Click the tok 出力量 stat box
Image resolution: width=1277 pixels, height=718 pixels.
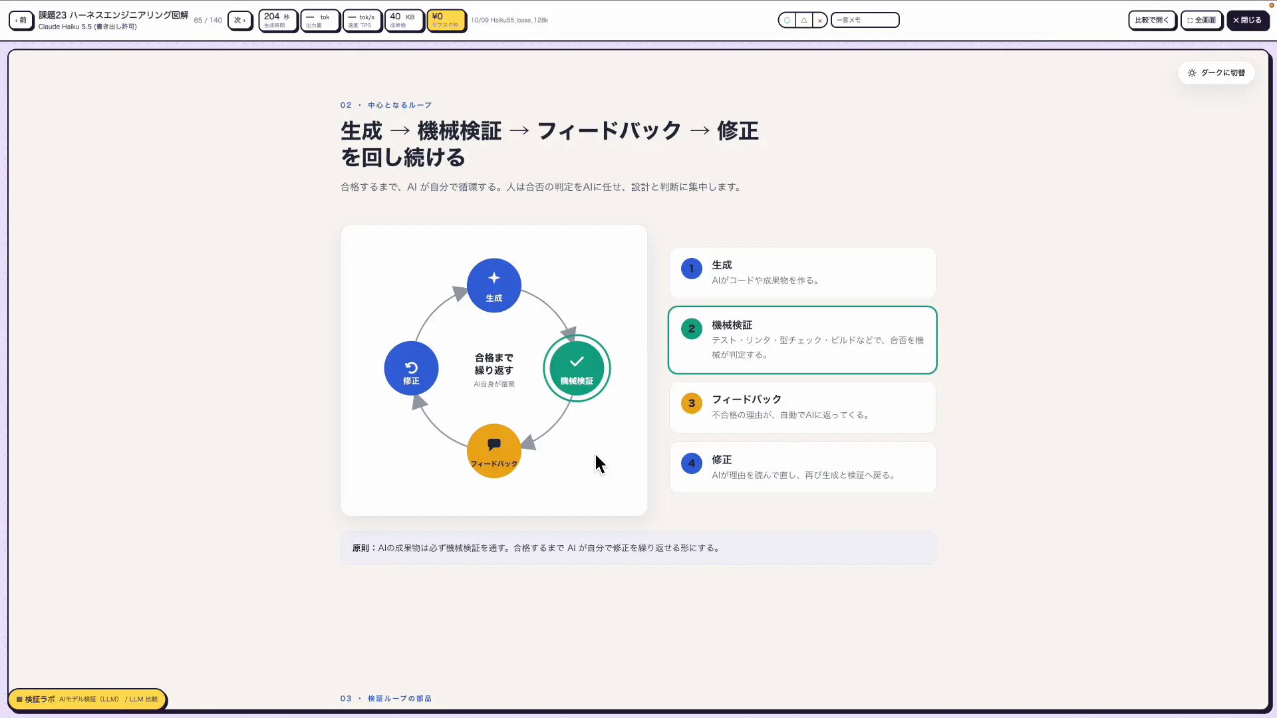319,20
